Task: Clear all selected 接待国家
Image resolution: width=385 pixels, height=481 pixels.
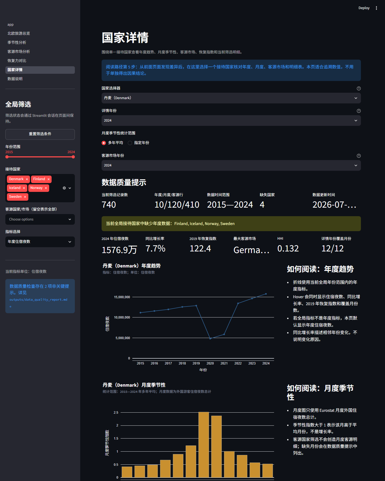Action: coord(64,188)
